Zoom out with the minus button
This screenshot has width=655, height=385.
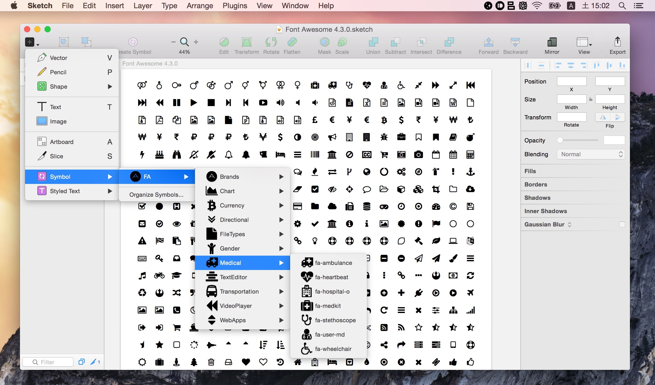tap(173, 42)
